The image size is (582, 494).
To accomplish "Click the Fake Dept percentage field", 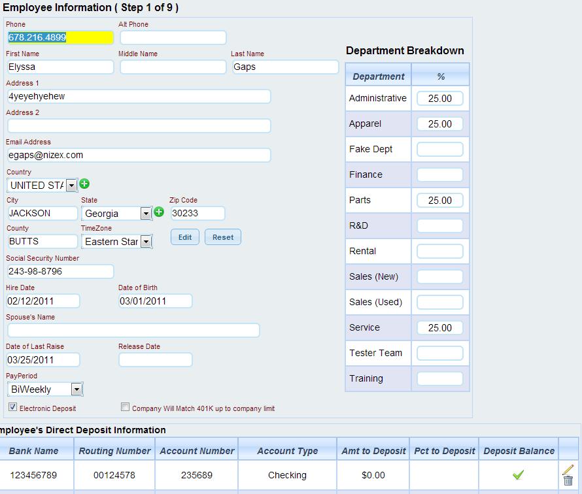I will point(439,150).
